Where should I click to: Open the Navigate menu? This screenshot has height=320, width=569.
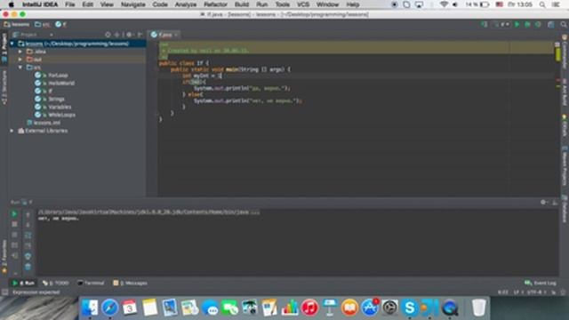tap(132, 4)
